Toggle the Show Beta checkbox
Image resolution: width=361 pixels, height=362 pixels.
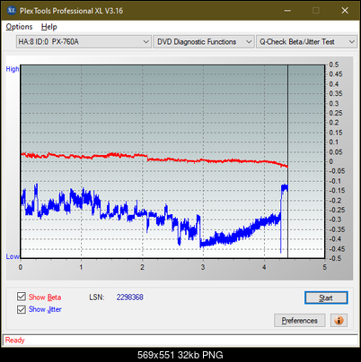point(22,297)
